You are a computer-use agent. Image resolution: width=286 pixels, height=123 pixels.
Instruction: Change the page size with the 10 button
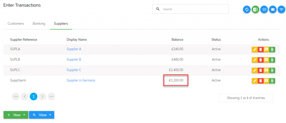[264, 10]
